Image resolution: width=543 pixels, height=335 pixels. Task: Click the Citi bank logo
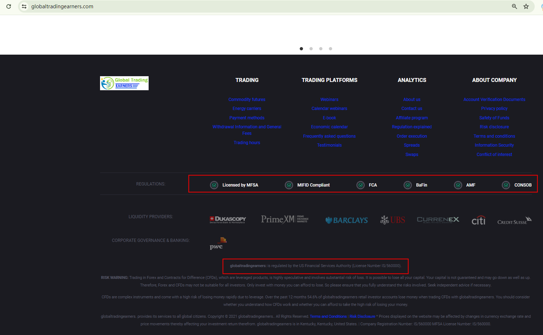(x=478, y=220)
